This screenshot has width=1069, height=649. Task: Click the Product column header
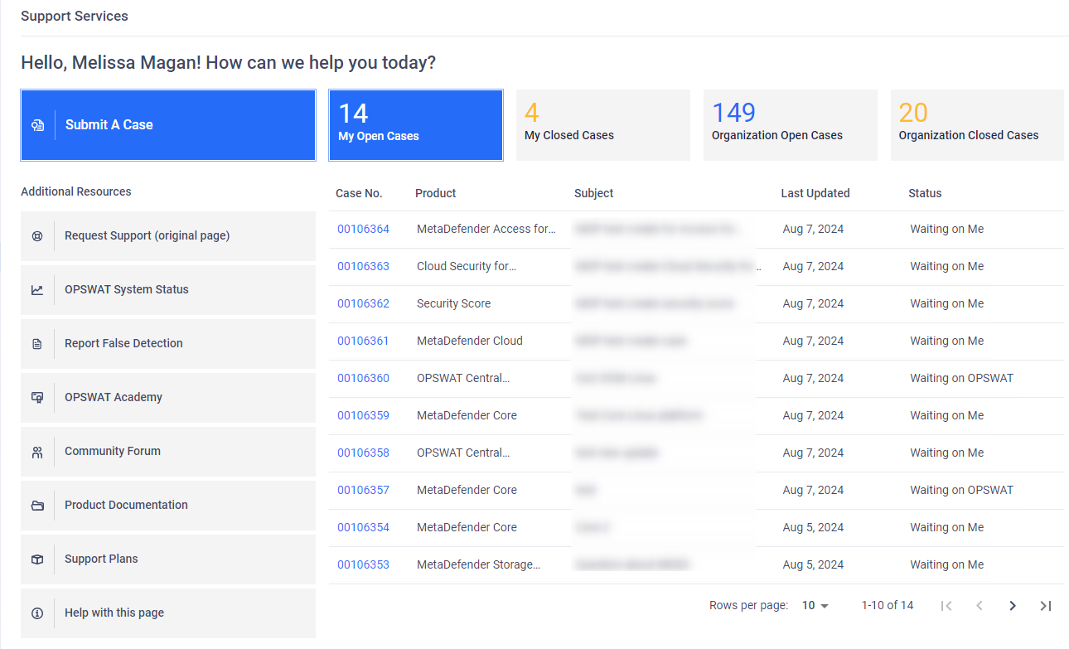(x=436, y=194)
